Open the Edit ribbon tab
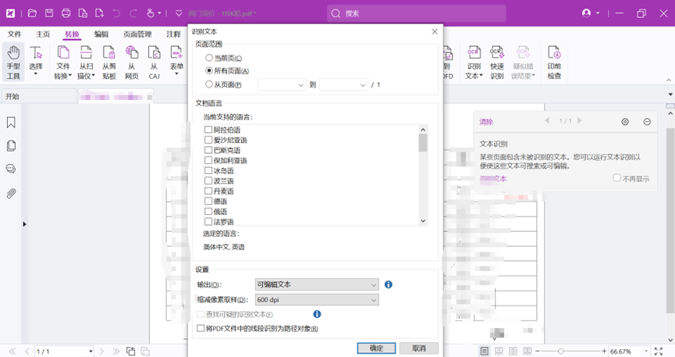The image size is (675, 357). click(x=101, y=34)
